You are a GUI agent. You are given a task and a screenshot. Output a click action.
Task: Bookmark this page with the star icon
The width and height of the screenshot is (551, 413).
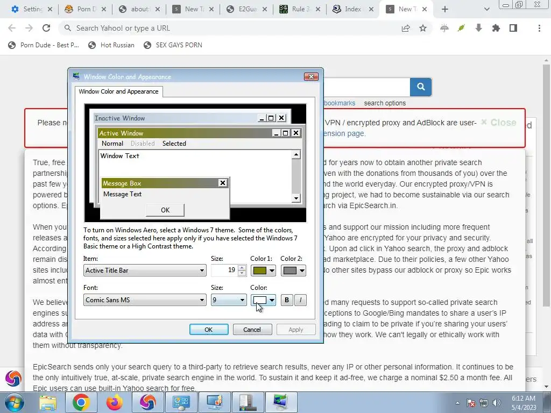pyautogui.click(x=423, y=28)
